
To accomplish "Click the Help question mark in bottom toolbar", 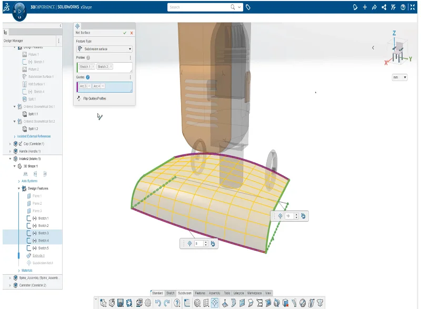I will pos(177,303).
